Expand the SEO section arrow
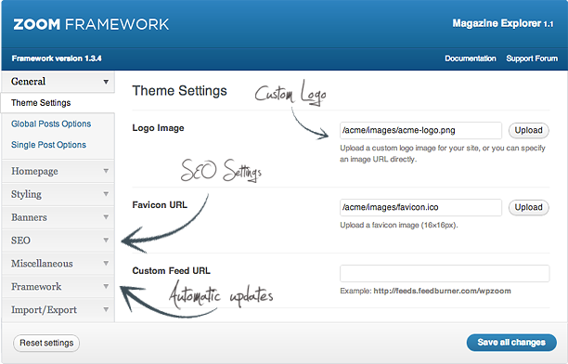This screenshot has height=364, width=568. pos(106,240)
